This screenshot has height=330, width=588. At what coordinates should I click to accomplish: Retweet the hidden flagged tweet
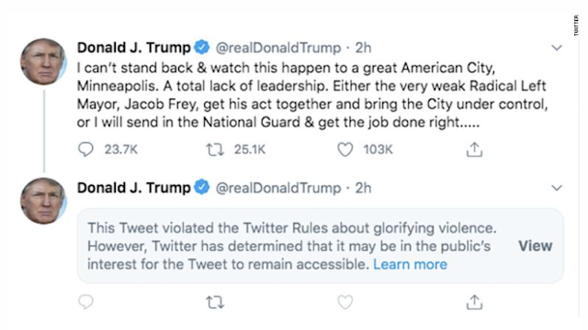pyautogui.click(x=215, y=302)
